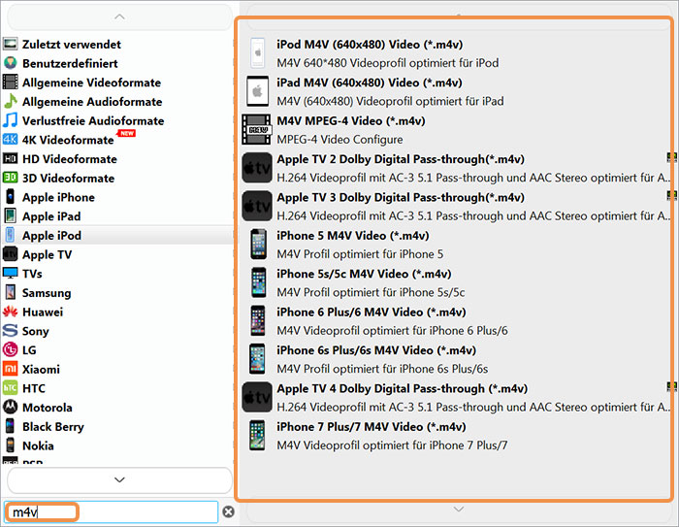Click the monitor icon beside TVs
679x527 pixels.
click(11, 273)
